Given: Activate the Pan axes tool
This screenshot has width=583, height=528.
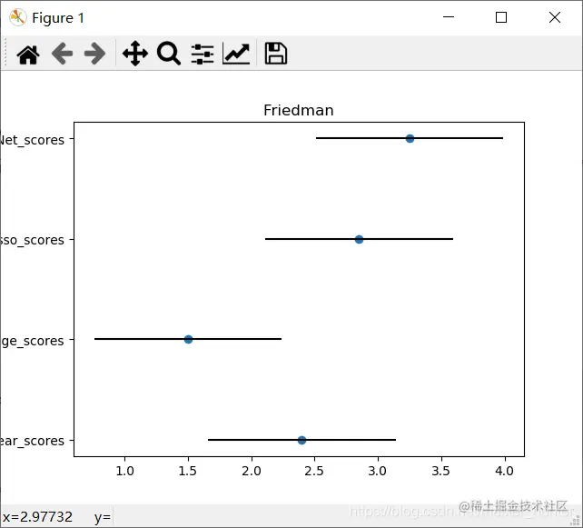Looking at the screenshot, I should click(x=135, y=54).
